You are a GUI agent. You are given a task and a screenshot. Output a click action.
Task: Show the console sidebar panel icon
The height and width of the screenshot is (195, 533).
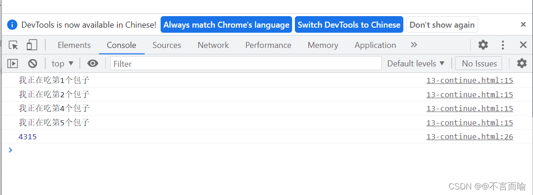click(x=12, y=64)
